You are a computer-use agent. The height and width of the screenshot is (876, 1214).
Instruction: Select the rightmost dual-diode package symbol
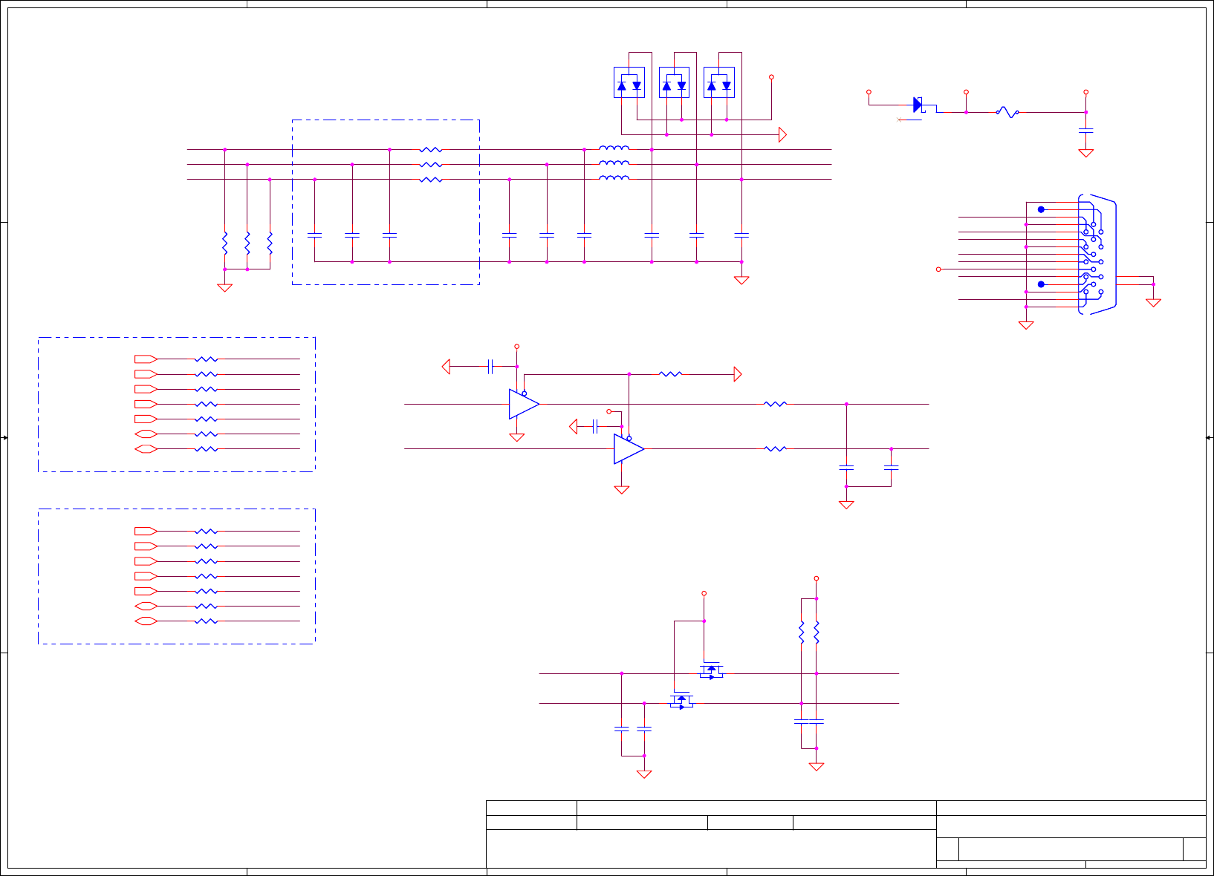[x=718, y=82]
